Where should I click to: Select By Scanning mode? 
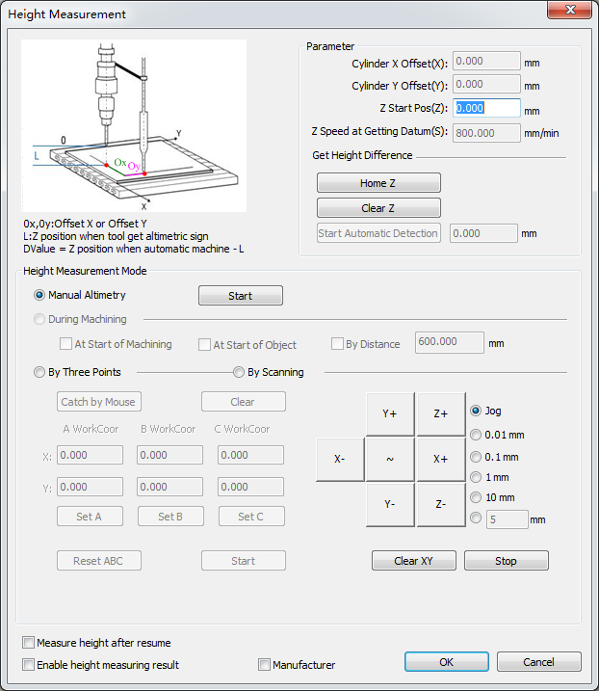[269, 372]
